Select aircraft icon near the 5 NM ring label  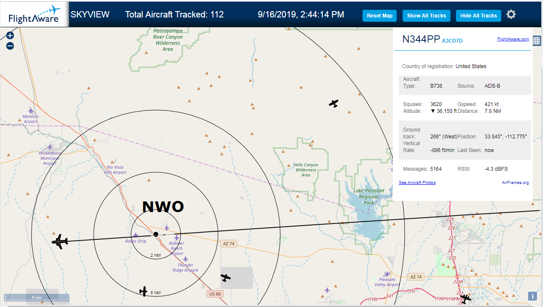(144, 291)
